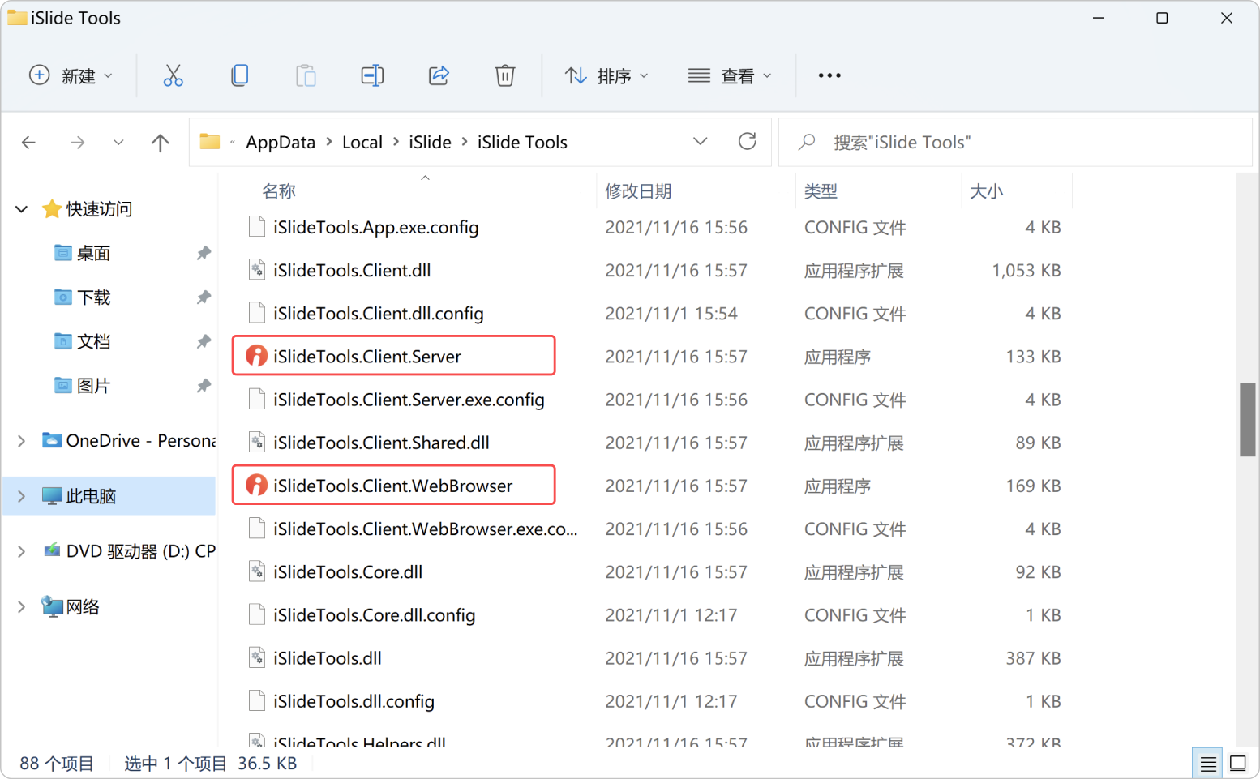This screenshot has width=1260, height=779.
Task: Open the more options ellipsis menu
Action: 829,75
